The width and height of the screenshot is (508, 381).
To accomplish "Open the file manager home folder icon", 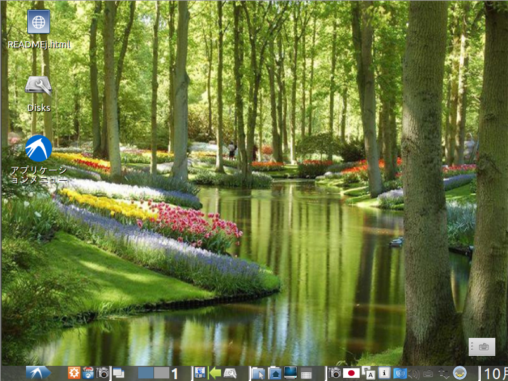I will click(275, 373).
